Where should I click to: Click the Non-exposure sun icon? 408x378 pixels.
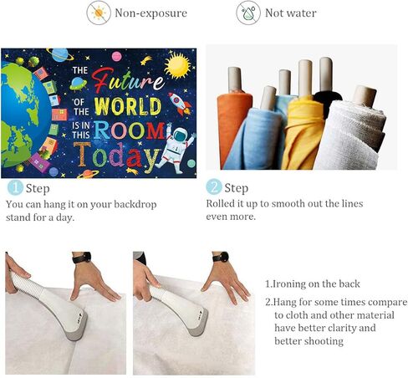point(99,13)
